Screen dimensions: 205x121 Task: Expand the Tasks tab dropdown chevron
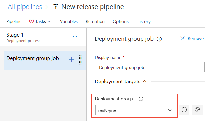(49, 22)
